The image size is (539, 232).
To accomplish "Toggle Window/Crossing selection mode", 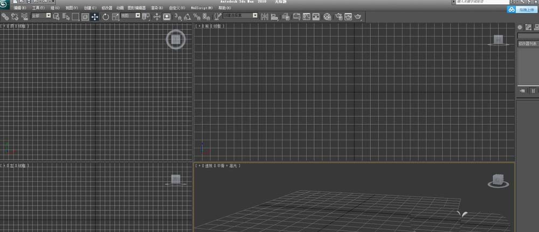I will (x=85, y=17).
